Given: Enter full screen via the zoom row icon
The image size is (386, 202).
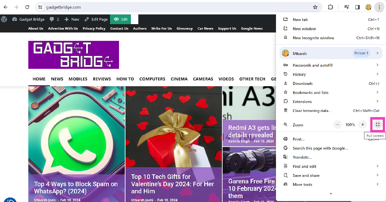Looking at the screenshot, I should [377, 124].
